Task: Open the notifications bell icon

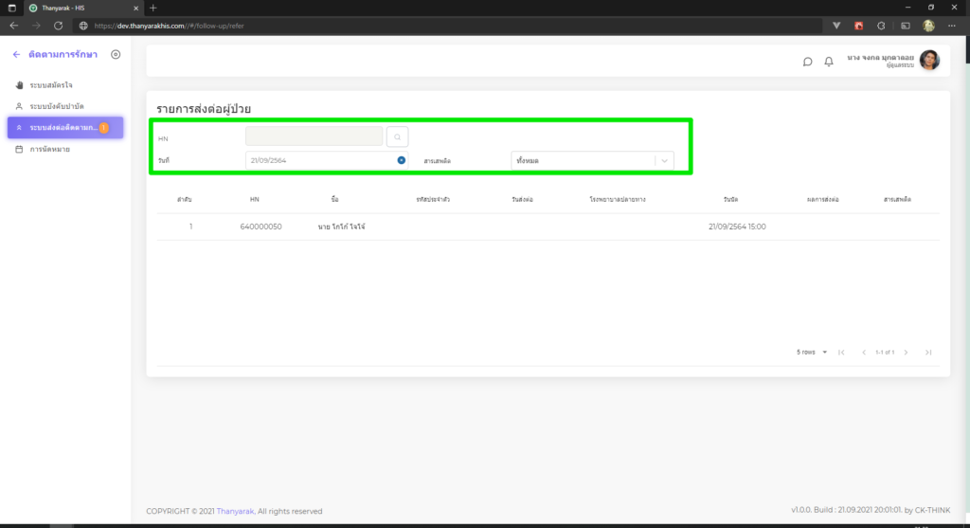Action: click(829, 62)
